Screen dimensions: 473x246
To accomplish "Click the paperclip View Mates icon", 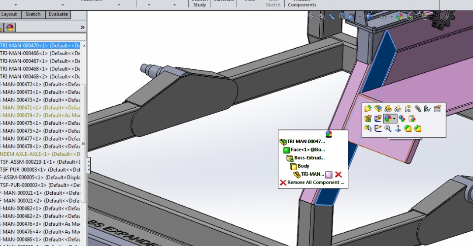I will [x=417, y=109].
